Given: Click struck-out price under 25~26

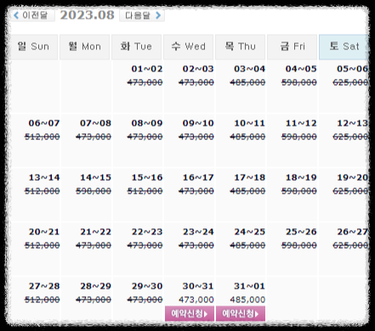Looking at the screenshot, I should [299, 245].
